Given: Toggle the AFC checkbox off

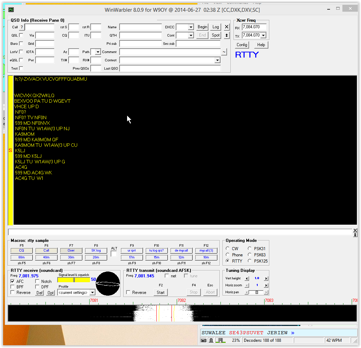Looking at the screenshot, I should 13,281.
